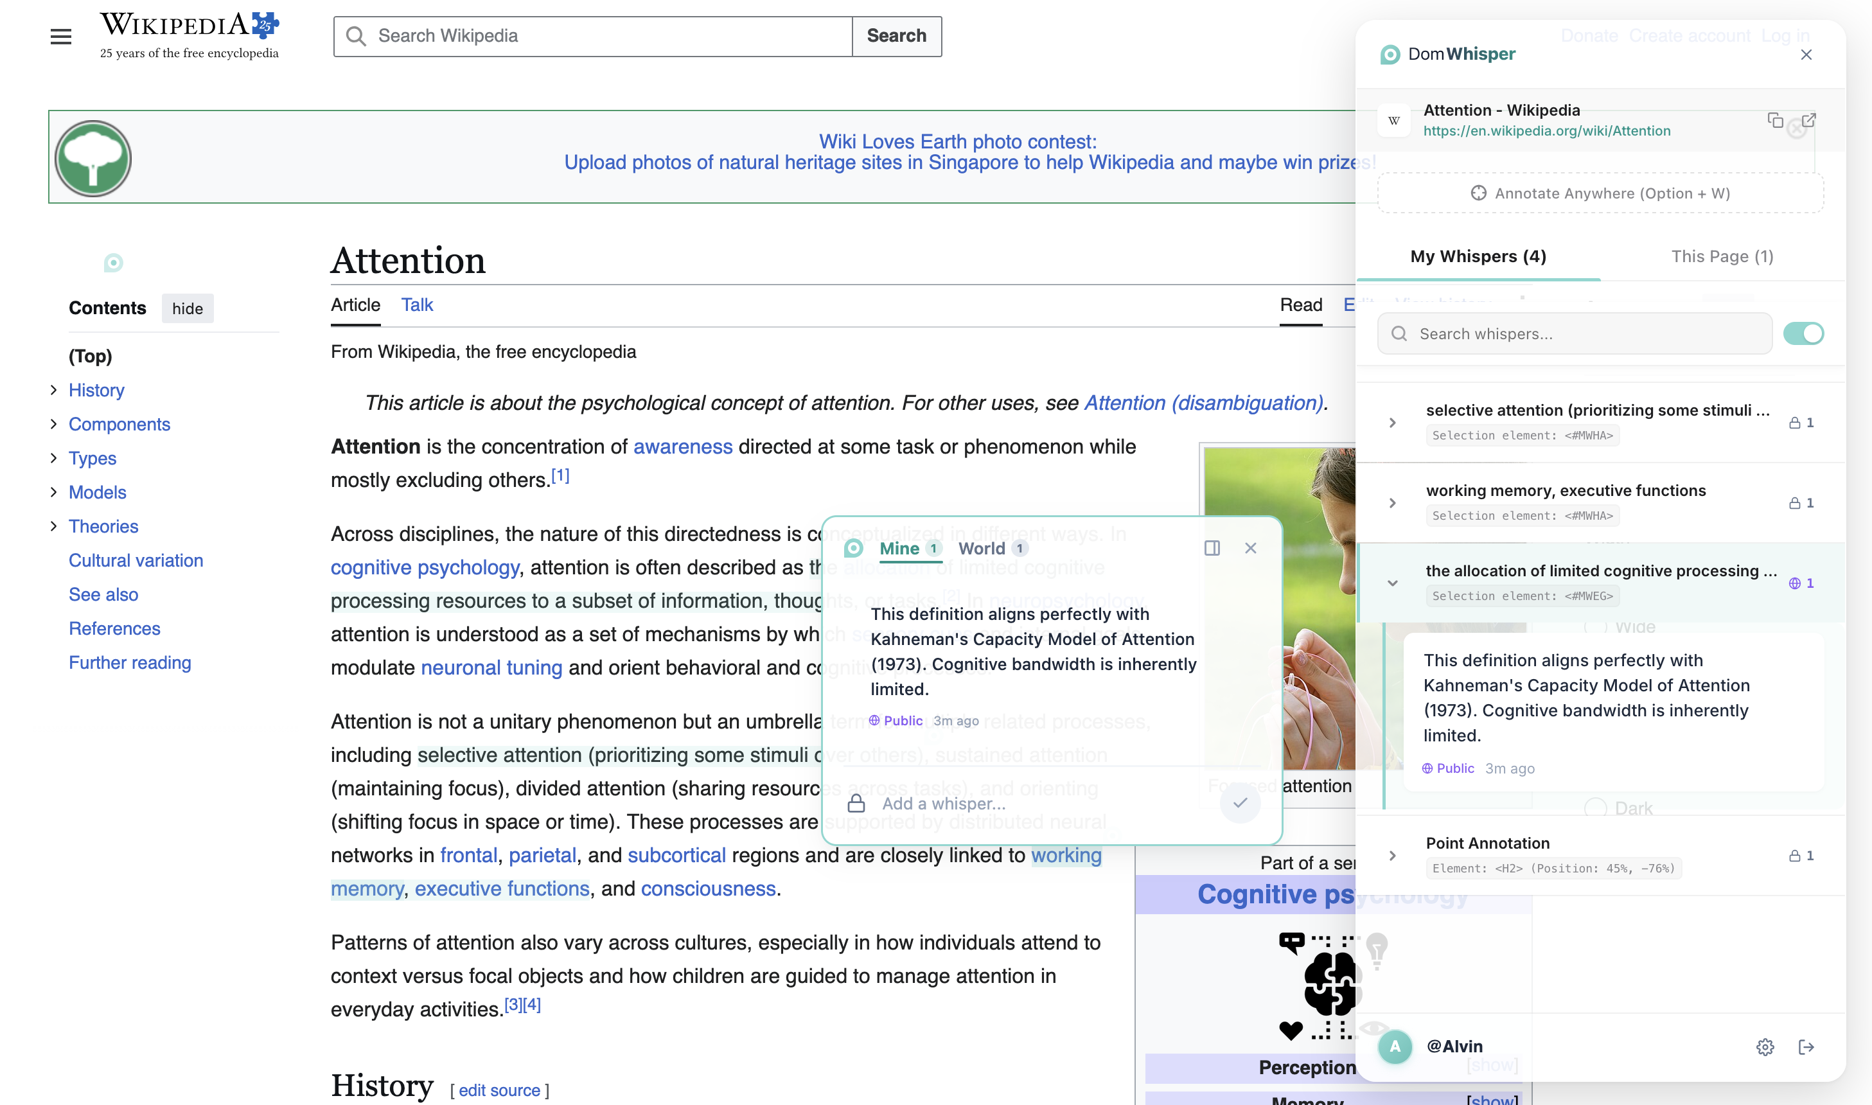
Task: Click the DomWhisper logo in the popup
Action: tap(853, 549)
